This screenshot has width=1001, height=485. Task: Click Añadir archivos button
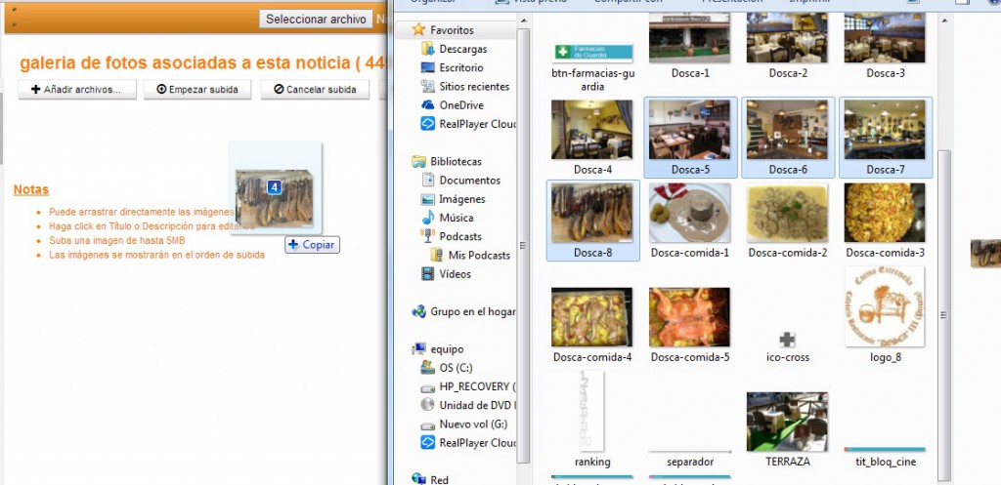[77, 89]
